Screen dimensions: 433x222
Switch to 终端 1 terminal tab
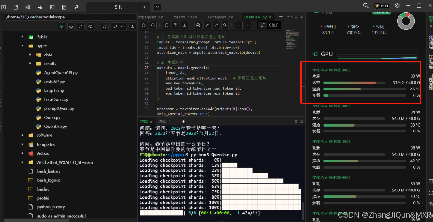165,121
